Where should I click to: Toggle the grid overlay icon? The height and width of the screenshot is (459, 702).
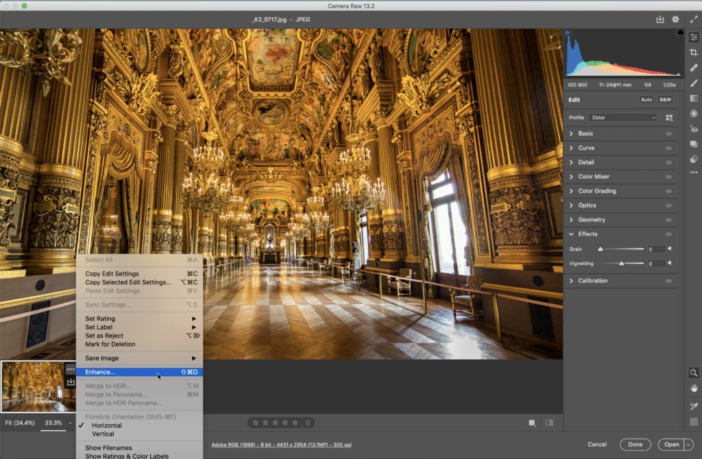(694, 422)
